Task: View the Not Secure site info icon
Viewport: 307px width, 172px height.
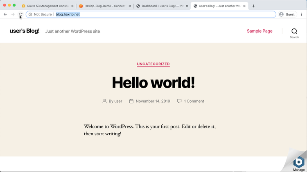Action: click(x=30, y=14)
